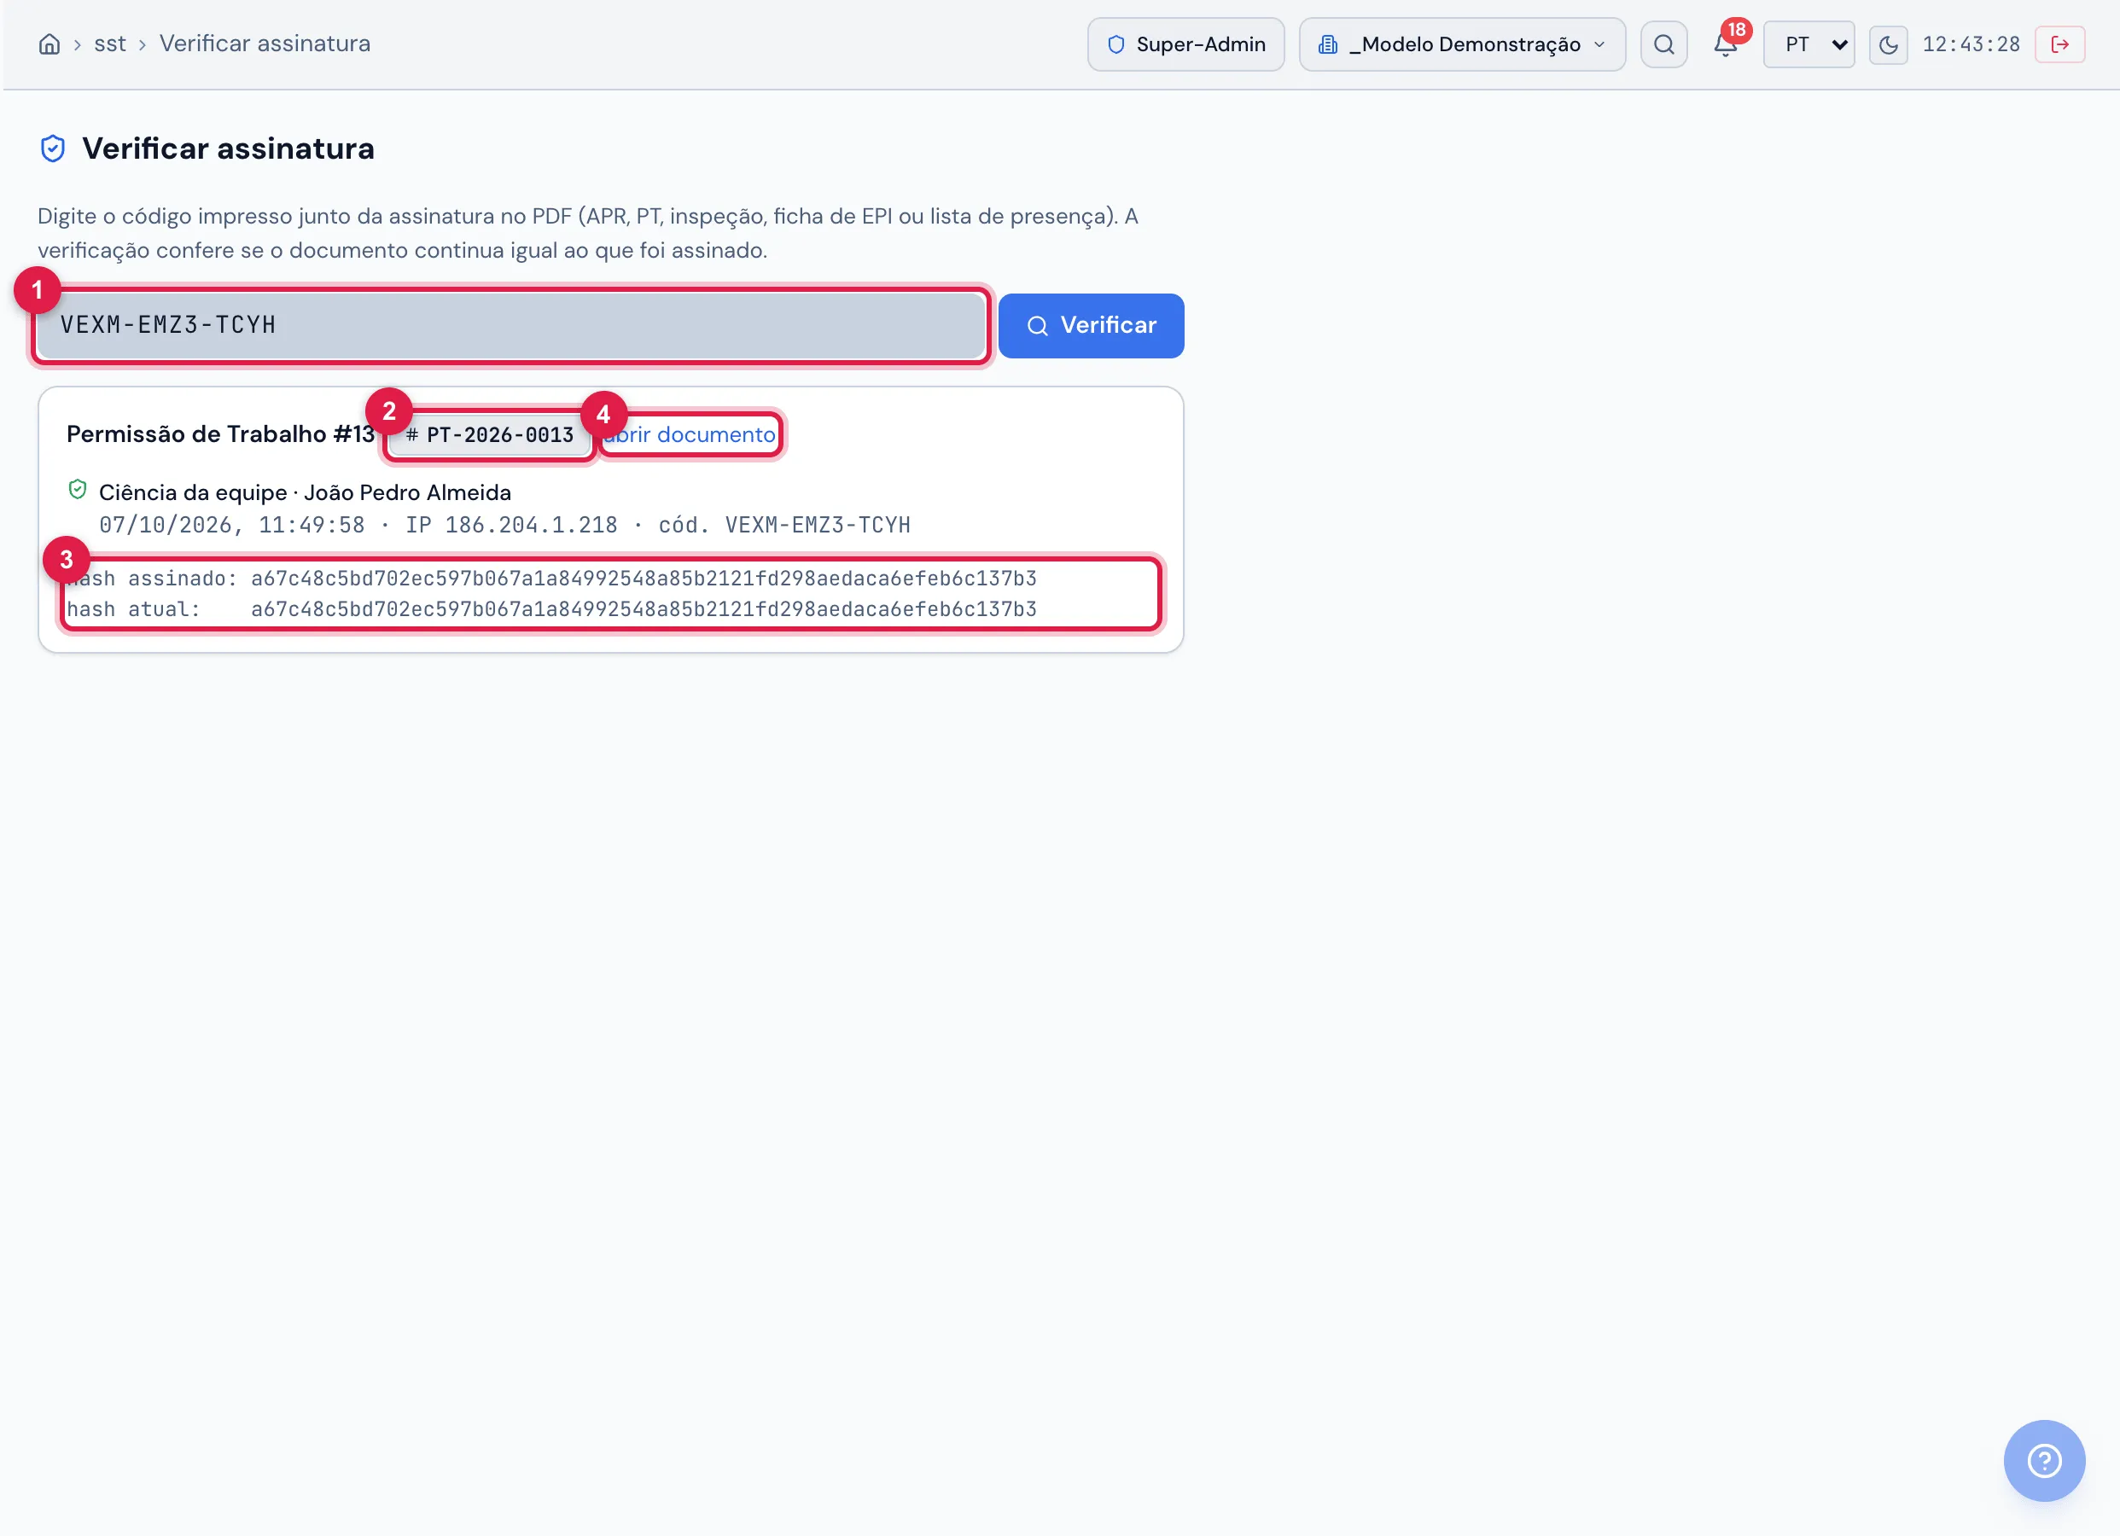Viewport: 2120px width, 1536px height.
Task: Open the Super-Admin role badge
Action: click(x=1185, y=44)
